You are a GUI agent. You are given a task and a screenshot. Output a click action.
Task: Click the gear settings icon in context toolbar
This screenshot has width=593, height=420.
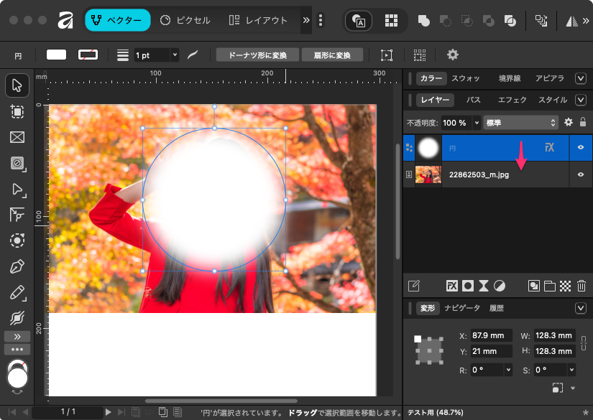coord(452,55)
